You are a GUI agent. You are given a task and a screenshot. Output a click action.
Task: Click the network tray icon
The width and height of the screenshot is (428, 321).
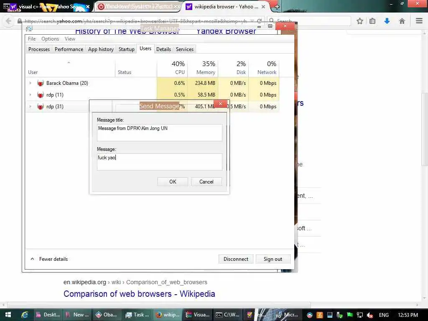(x=360, y=315)
